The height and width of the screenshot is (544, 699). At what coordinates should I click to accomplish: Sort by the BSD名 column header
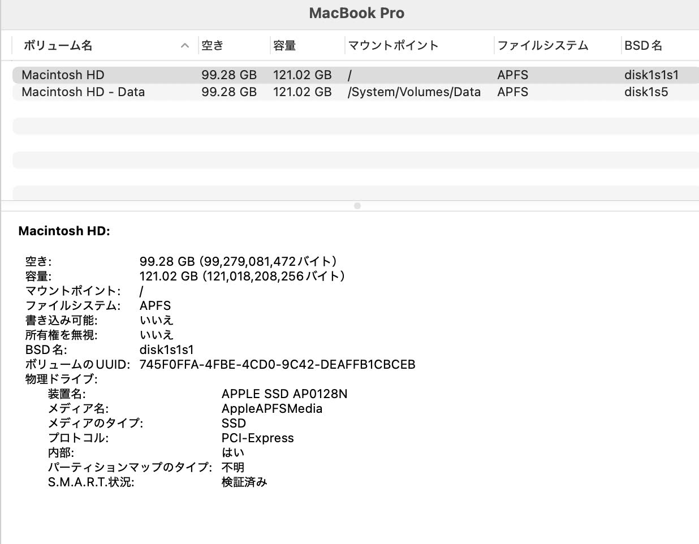[x=643, y=45]
